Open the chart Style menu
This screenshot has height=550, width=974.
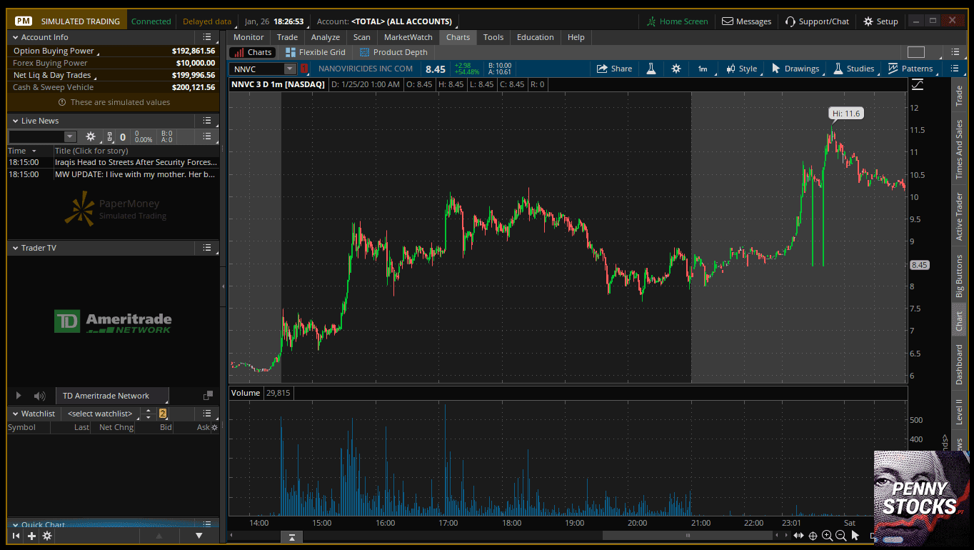click(x=741, y=69)
